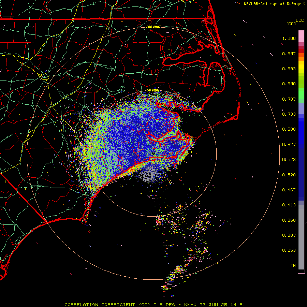307x307 pixels.
Task: Click the 23 JUN 25 date text
Action: [x=214, y=305]
